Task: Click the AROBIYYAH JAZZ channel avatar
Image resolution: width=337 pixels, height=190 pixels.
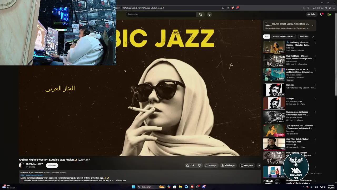Action: pyautogui.click(x=22, y=165)
